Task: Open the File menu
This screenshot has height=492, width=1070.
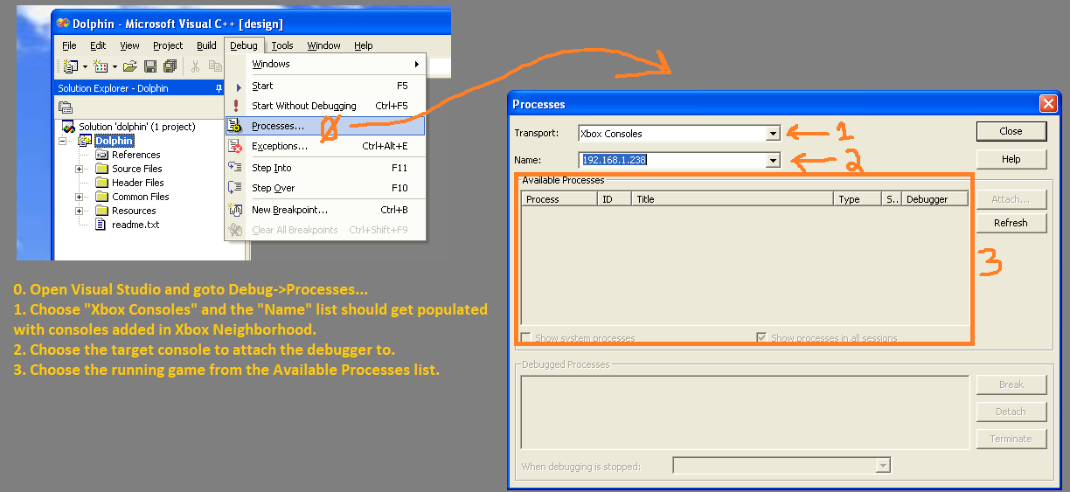Action: pos(69,45)
